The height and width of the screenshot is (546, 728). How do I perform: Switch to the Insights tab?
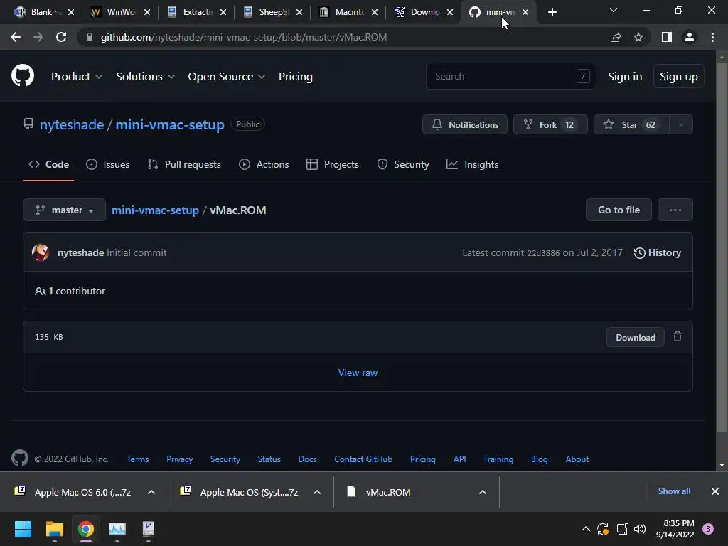(472, 164)
